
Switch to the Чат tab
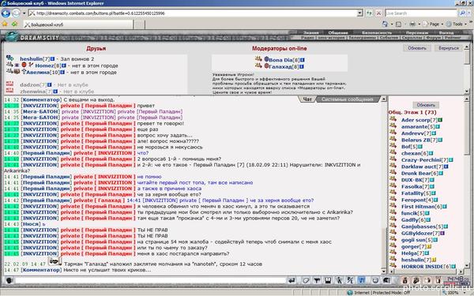point(307,99)
